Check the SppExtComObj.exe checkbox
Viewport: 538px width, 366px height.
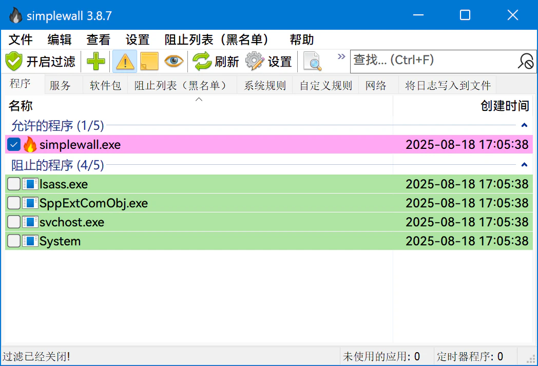(14, 203)
